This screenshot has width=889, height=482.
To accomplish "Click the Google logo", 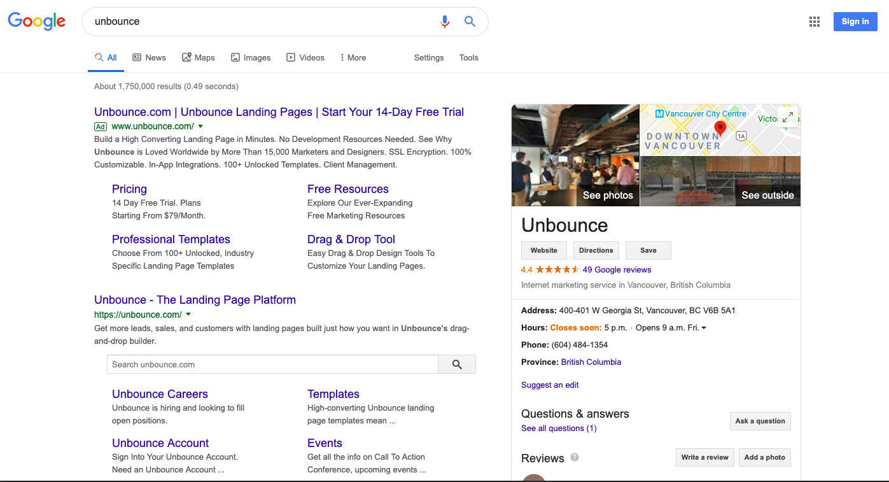I will coord(36,21).
